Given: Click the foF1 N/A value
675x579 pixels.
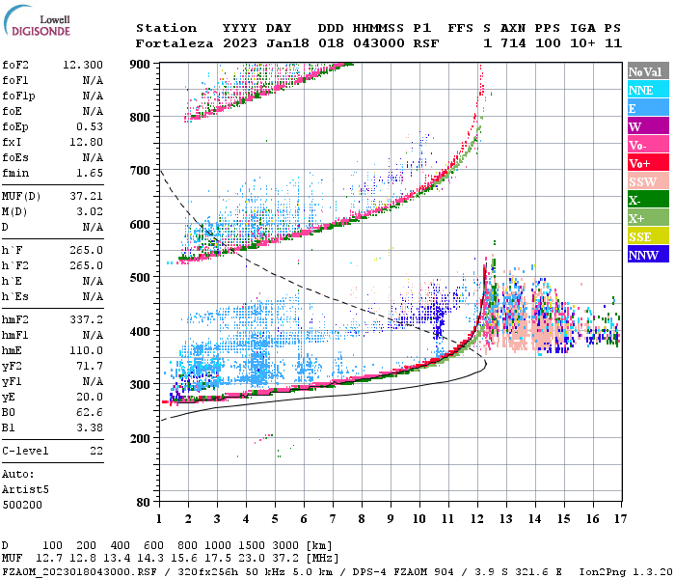Looking at the screenshot, I should coord(93,80).
